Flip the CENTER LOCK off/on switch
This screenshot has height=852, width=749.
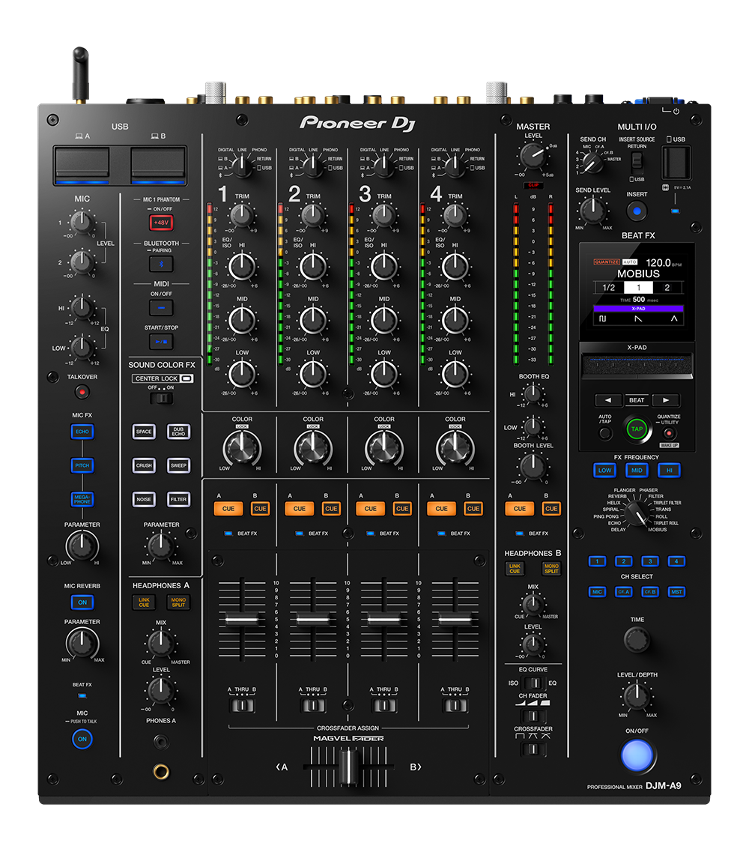click(x=161, y=399)
